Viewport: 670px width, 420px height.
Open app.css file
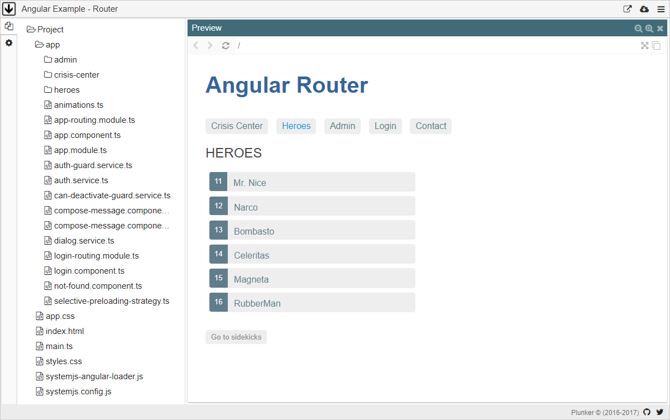[55, 316]
